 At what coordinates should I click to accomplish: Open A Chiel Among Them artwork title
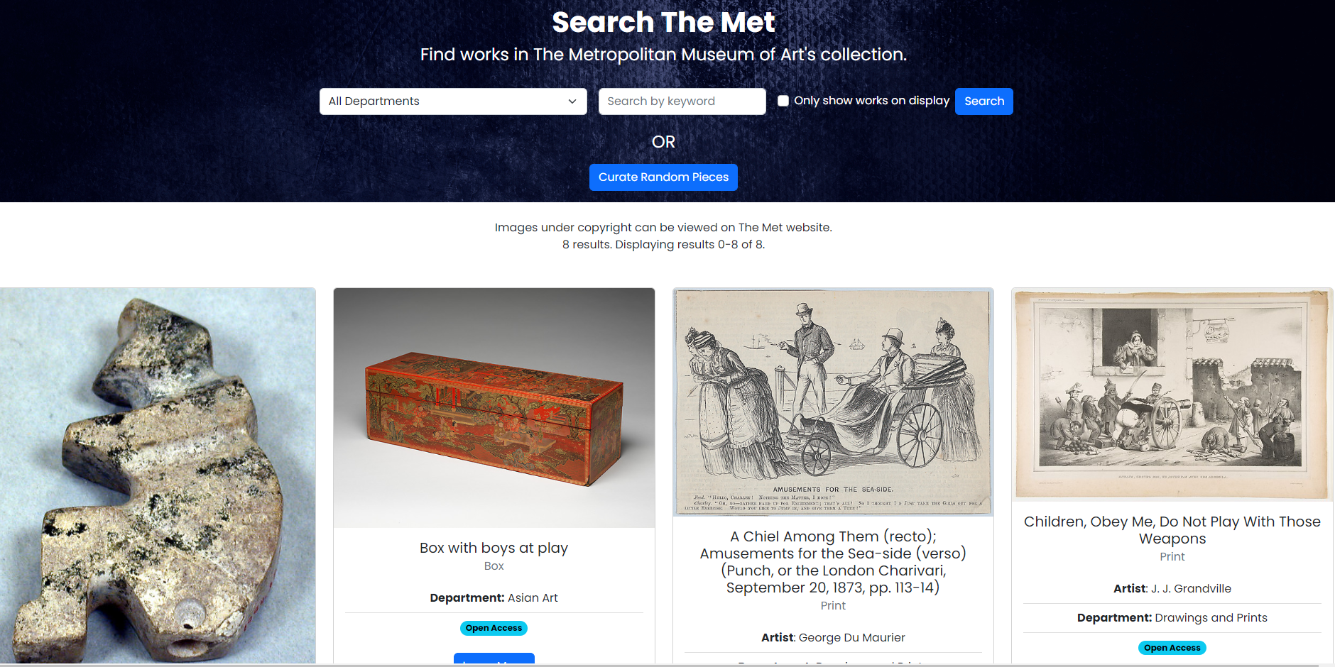[832, 561]
